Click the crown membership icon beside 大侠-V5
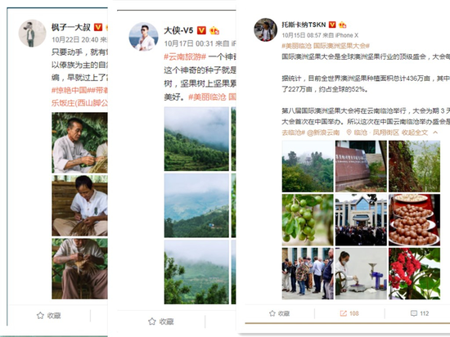 point(214,30)
